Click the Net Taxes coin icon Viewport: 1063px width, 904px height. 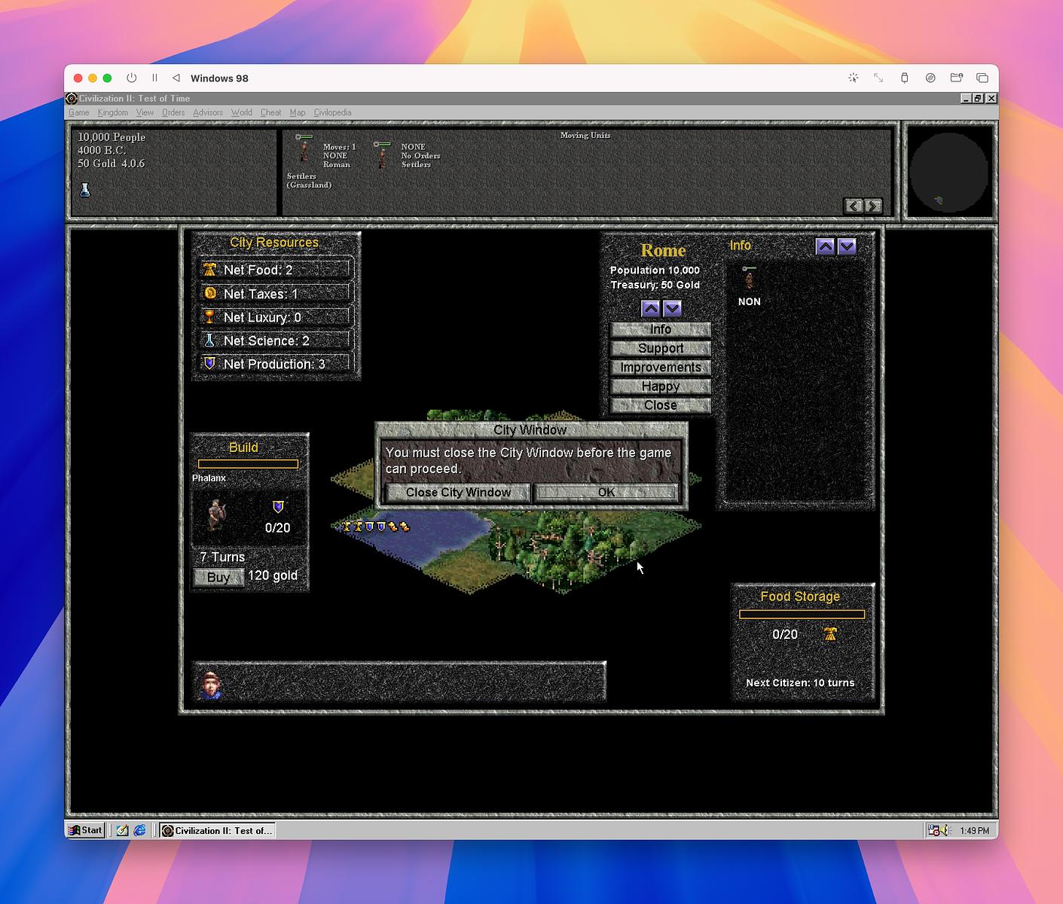[x=210, y=293]
